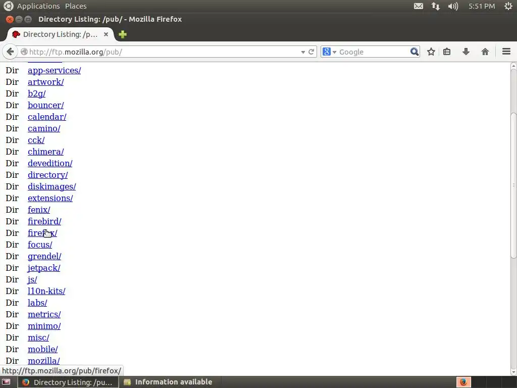Screen dimensions: 517x388
Task: Open the devedition/ directory link
Action: [x=50, y=163]
